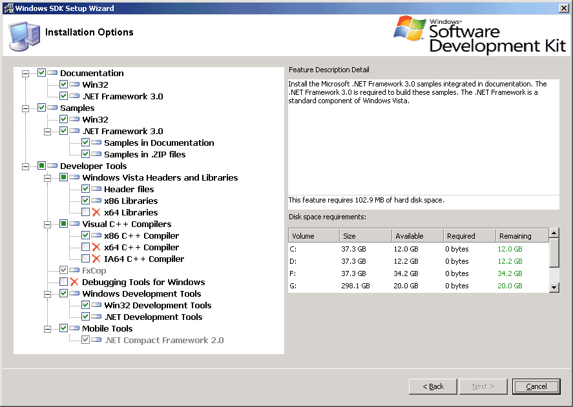Screen dimensions: 573x407
Task: Click the Back button
Action: pos(433,386)
